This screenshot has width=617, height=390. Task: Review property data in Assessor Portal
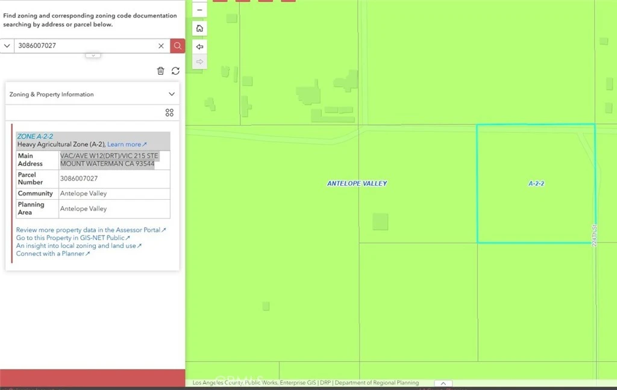pyautogui.click(x=90, y=230)
